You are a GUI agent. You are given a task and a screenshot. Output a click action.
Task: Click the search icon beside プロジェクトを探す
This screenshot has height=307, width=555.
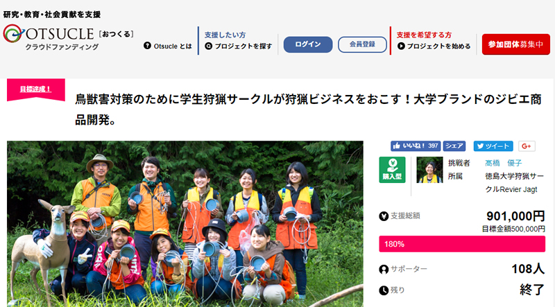tap(209, 46)
